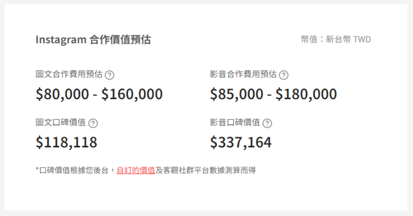The image size is (413, 216).
Task: Click the Instagram 合作價值預估 heading
Action: click(x=93, y=40)
